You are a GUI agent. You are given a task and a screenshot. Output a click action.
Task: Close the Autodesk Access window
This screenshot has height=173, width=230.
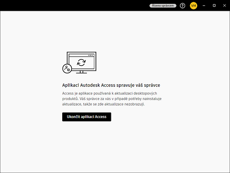tap(224, 5)
